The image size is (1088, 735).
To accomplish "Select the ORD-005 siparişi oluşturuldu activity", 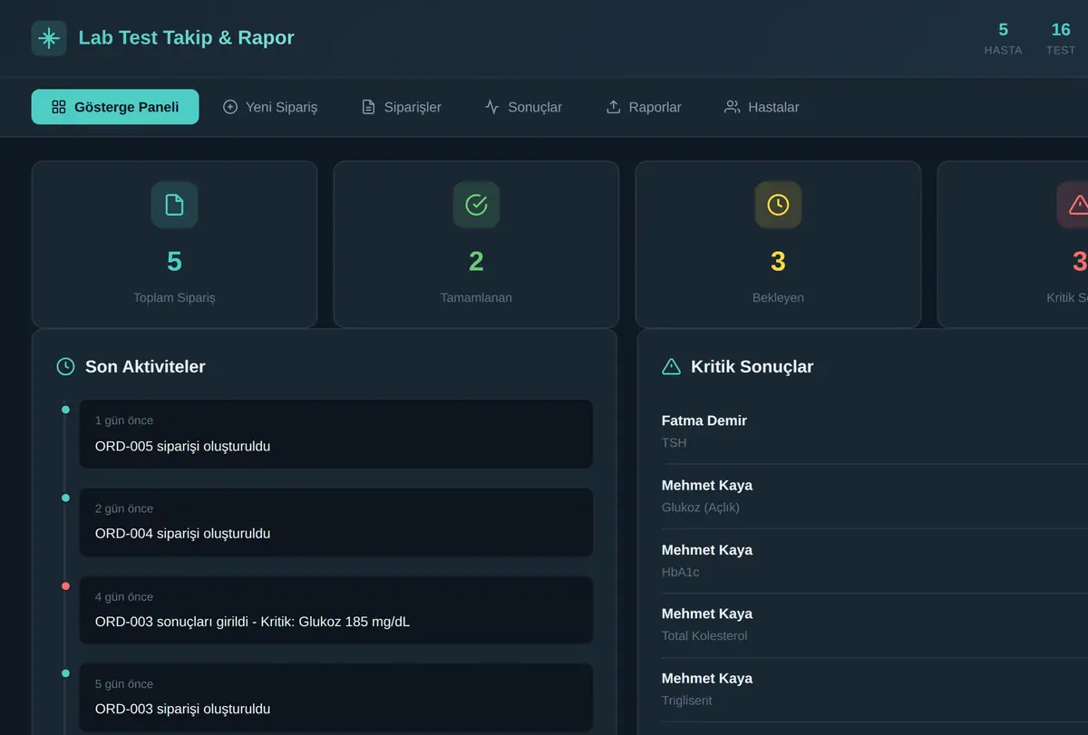I will [x=336, y=434].
